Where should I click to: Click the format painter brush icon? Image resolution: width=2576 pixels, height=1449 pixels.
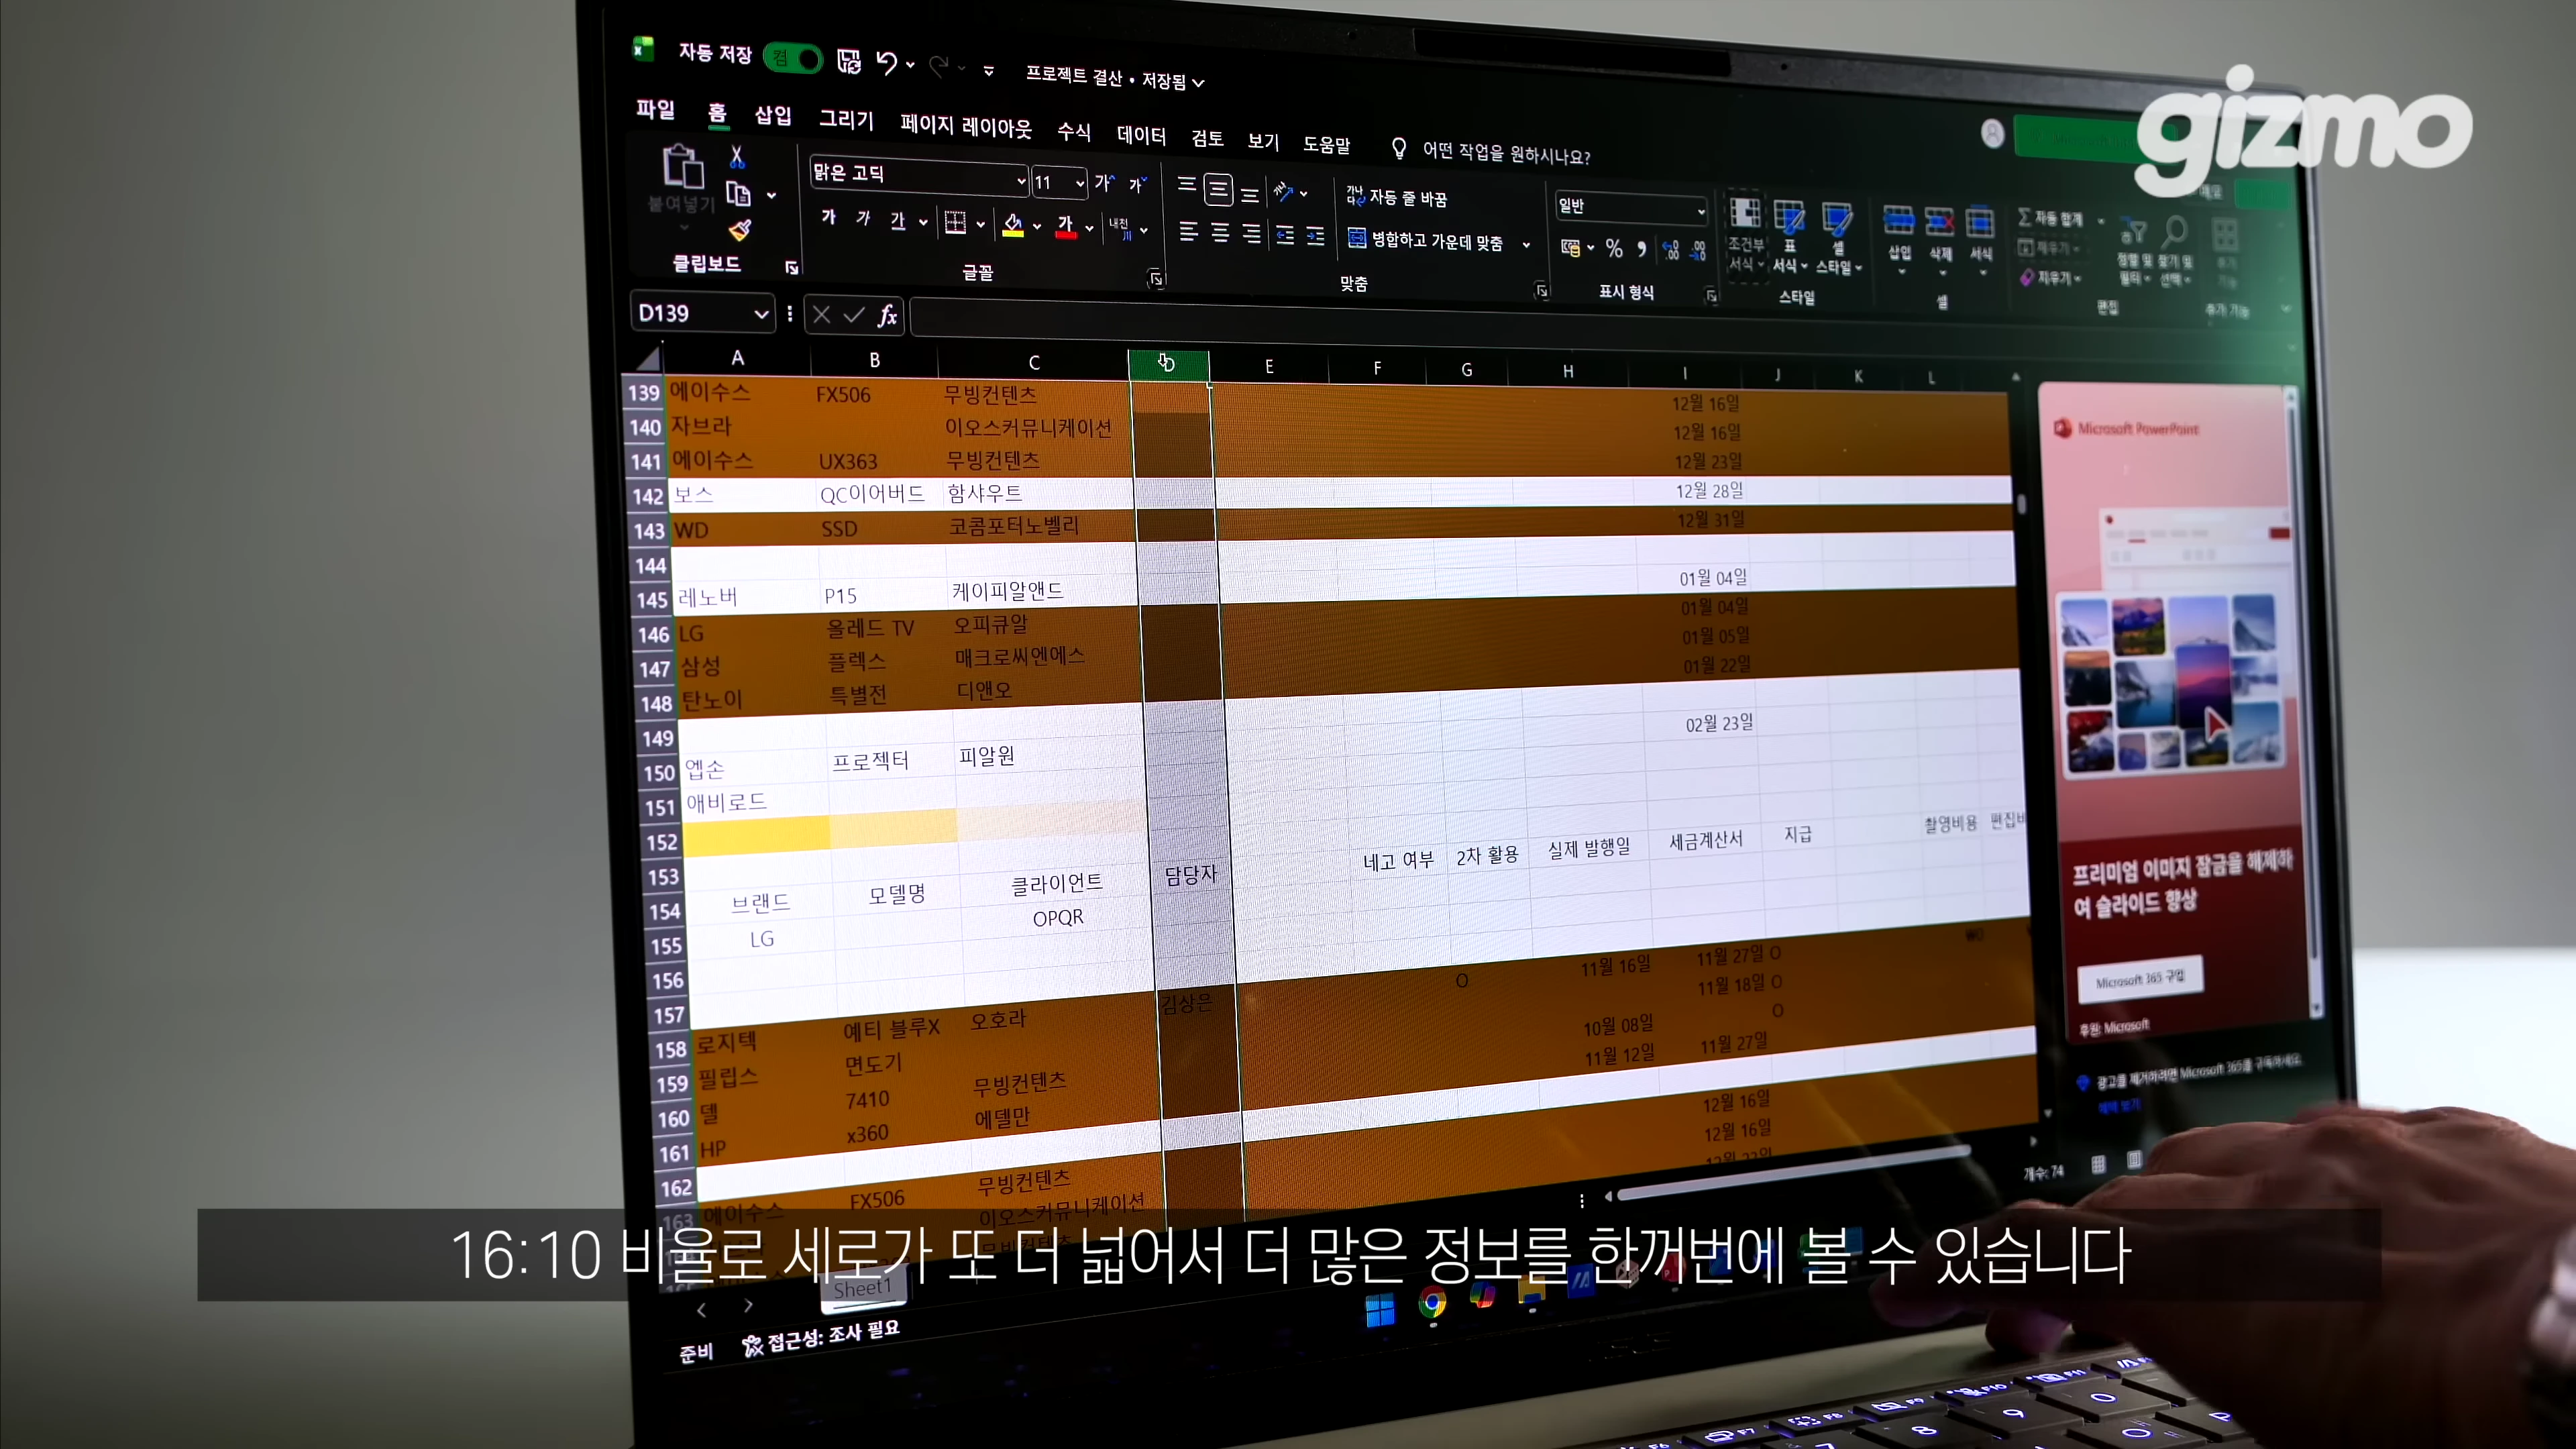coord(740,231)
